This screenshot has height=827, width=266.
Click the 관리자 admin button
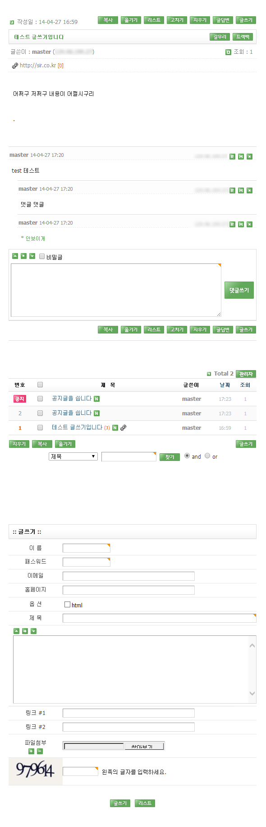(x=246, y=374)
